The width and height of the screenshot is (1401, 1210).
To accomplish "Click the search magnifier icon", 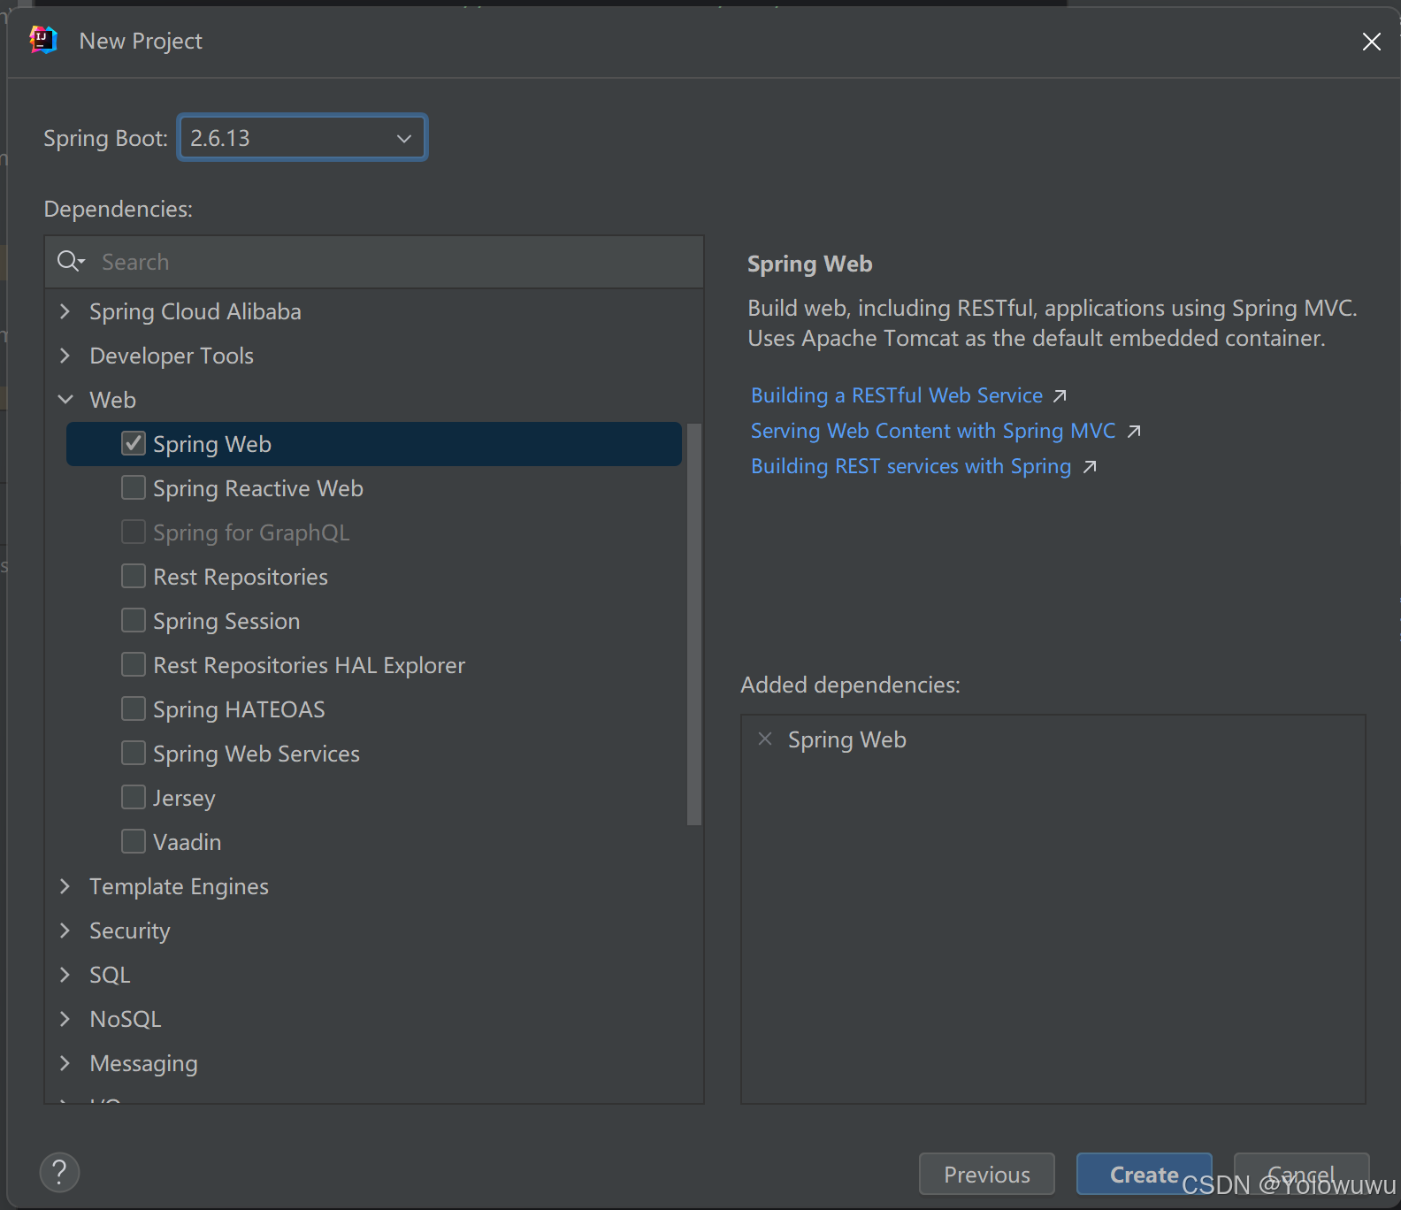I will (x=70, y=262).
